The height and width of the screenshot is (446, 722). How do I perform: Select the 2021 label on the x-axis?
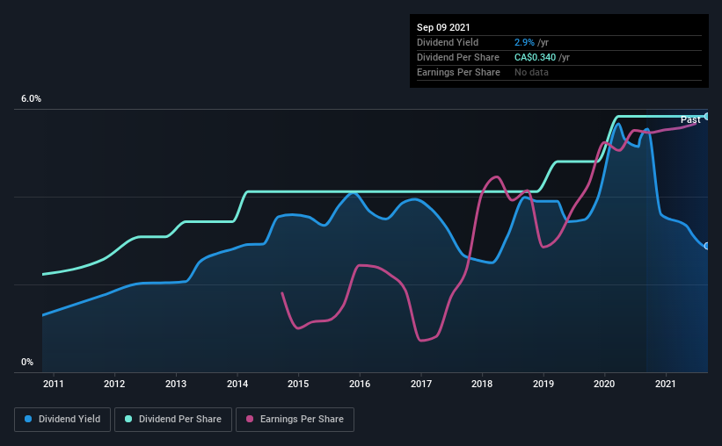click(666, 384)
